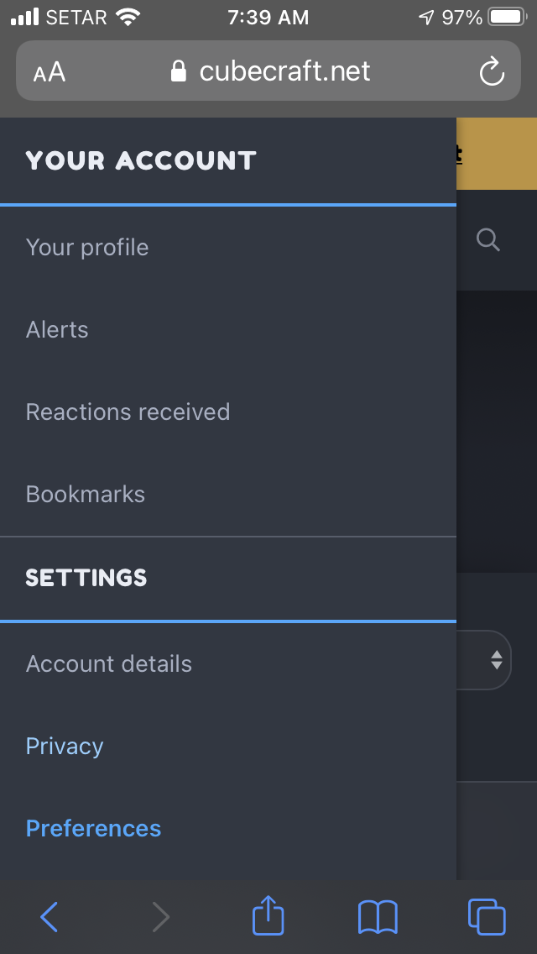Open Reactions received
Image resolution: width=537 pixels, height=954 pixels.
[x=128, y=411]
